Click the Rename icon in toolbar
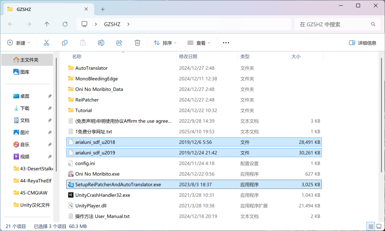Image resolution: width=385 pixels, height=231 pixels. pyautogui.click(x=101, y=43)
